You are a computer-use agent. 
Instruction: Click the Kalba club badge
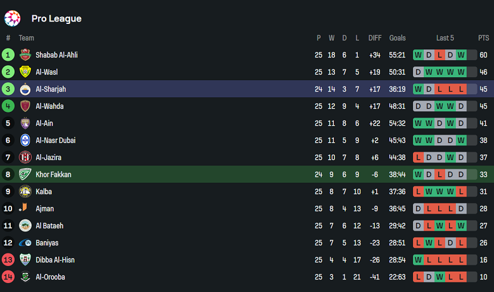[25, 192]
